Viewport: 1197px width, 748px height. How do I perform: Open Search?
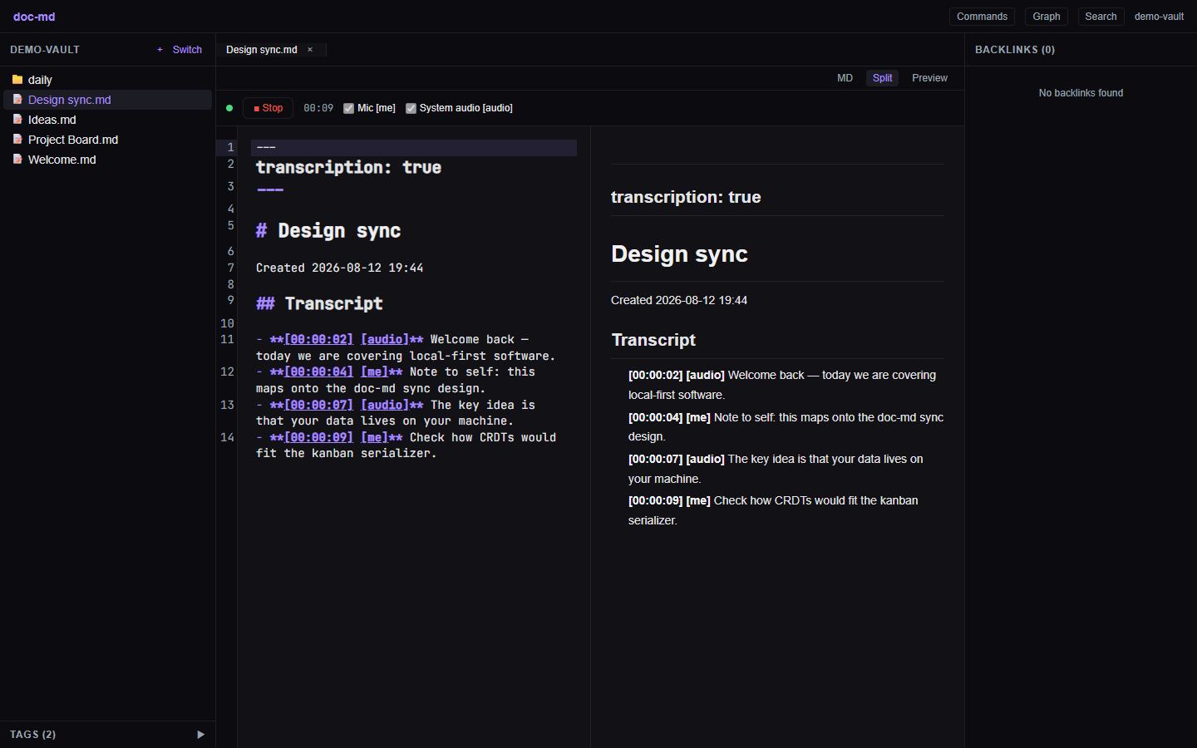tap(1101, 17)
